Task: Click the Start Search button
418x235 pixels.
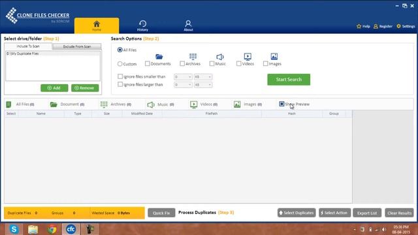Action: (289, 80)
